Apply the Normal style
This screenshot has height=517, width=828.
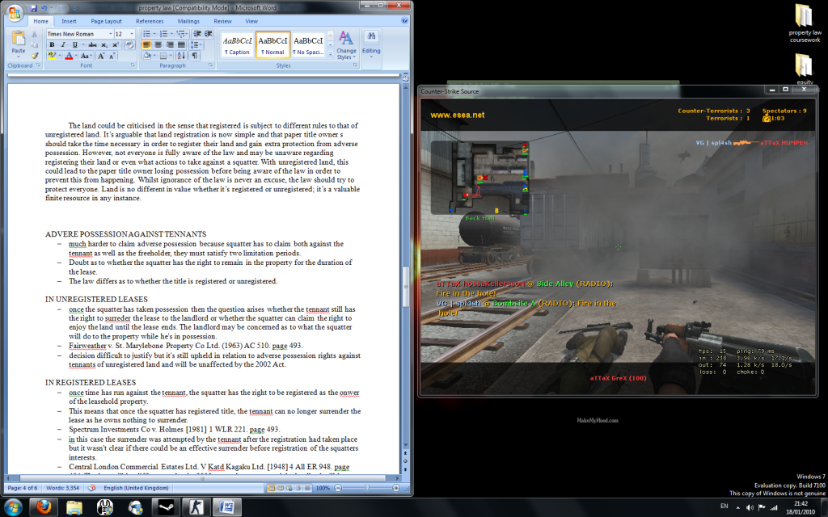[272, 45]
